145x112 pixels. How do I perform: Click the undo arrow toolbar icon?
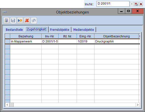34,20
